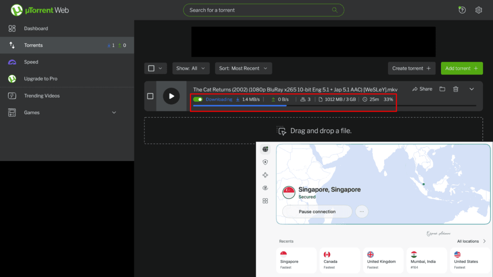
Task: Click the 0 B/s upload speed
Action: [x=280, y=99]
